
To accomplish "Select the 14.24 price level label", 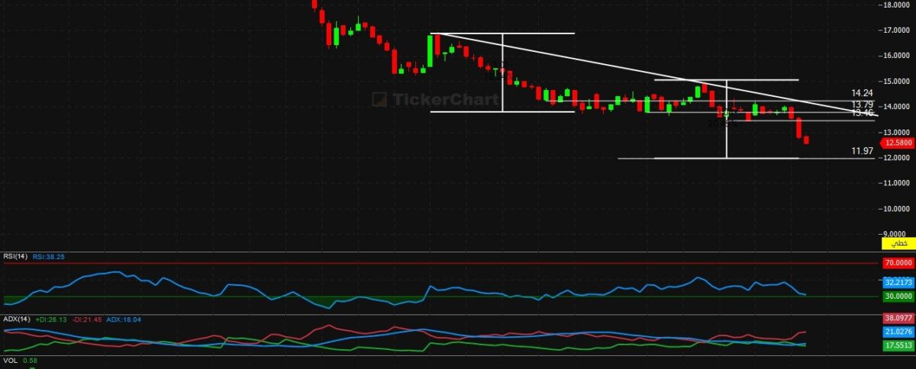I will coord(863,93).
